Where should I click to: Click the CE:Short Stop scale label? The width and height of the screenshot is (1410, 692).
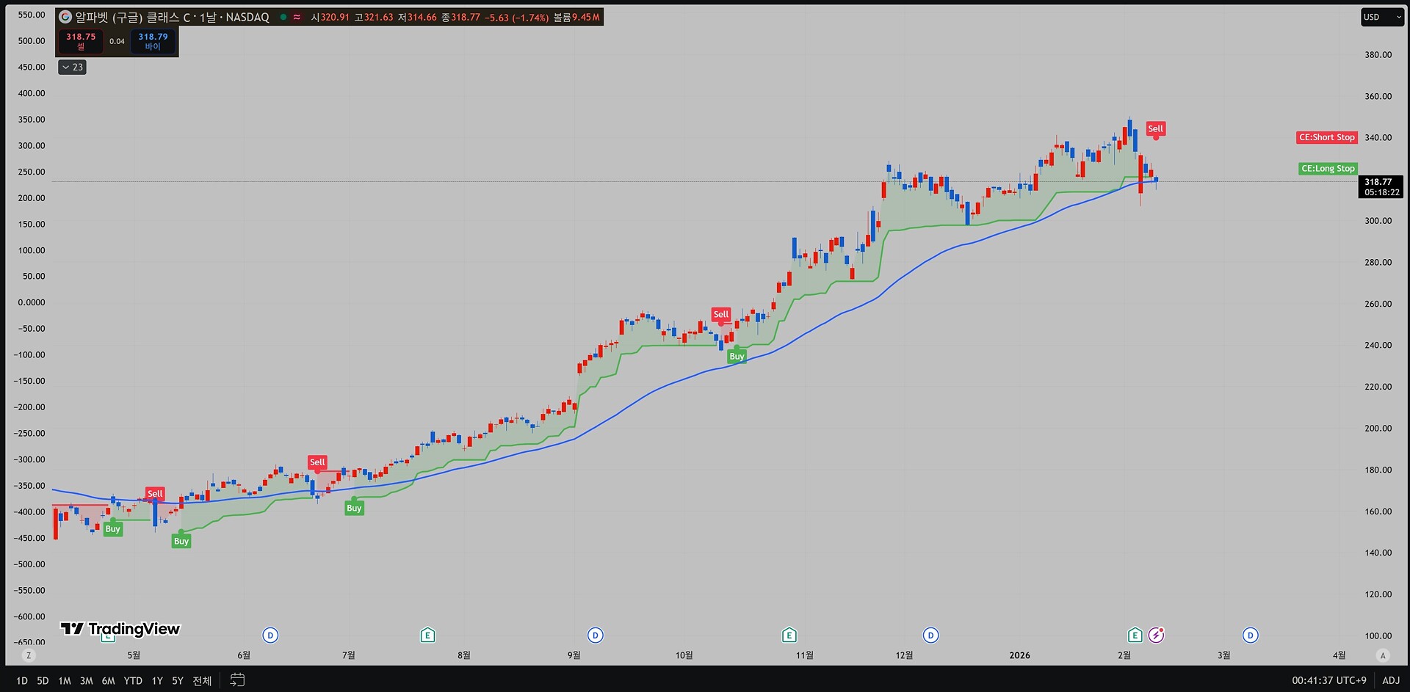[1326, 137]
